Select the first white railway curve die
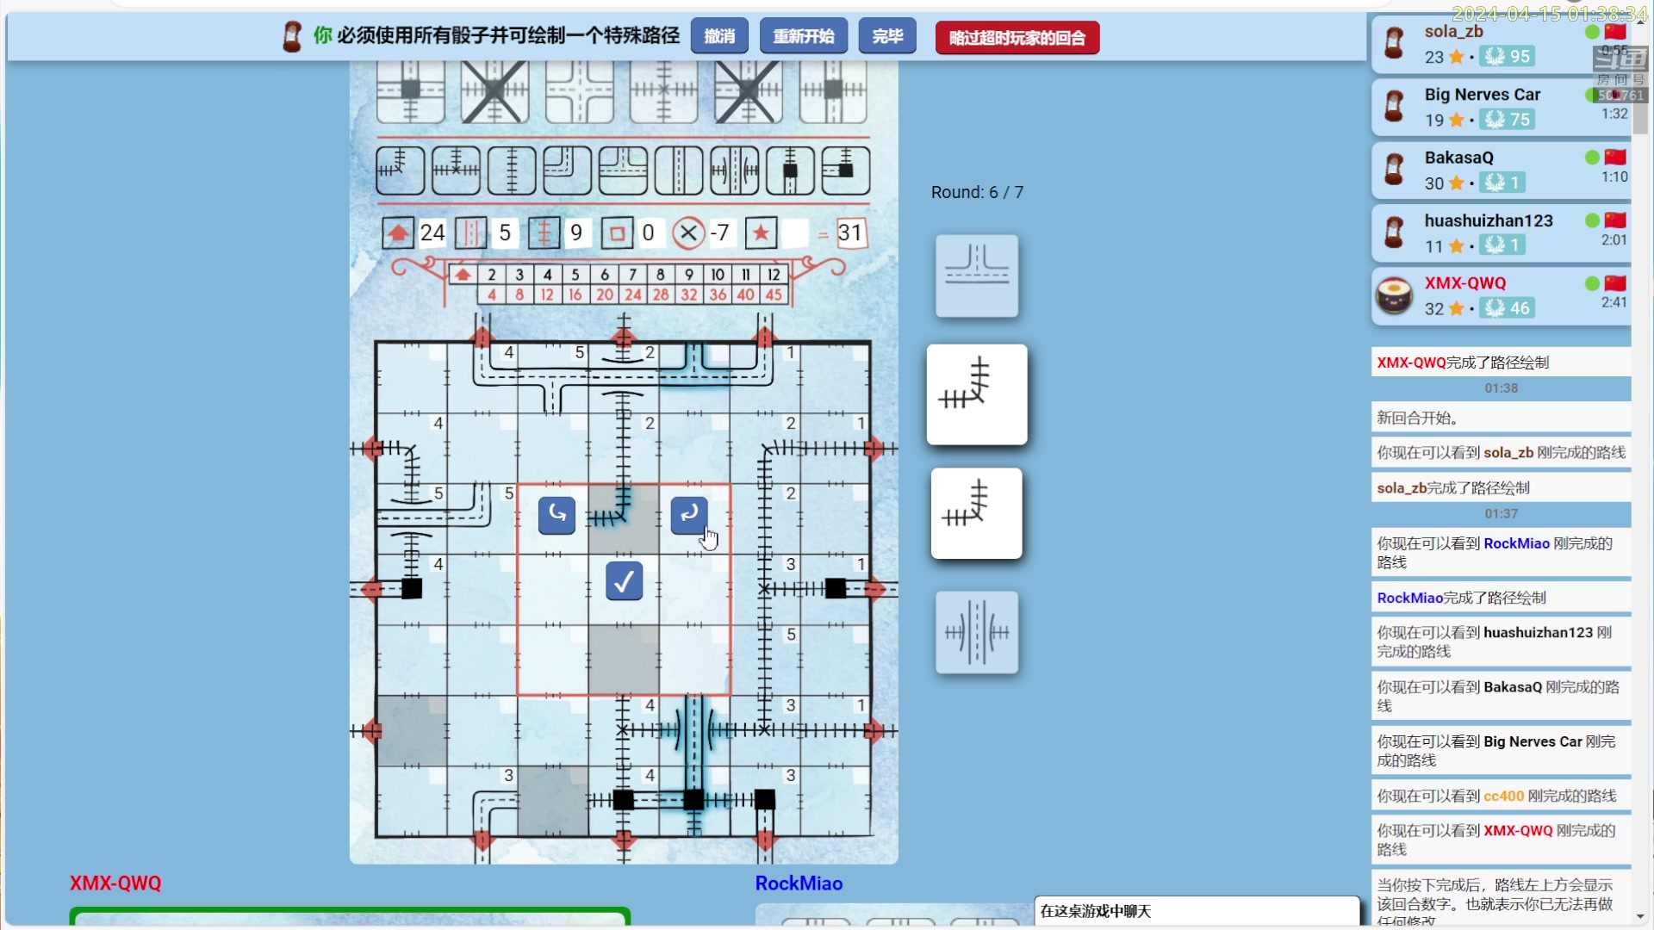Image resolution: width=1654 pixels, height=930 pixels. 977,394
